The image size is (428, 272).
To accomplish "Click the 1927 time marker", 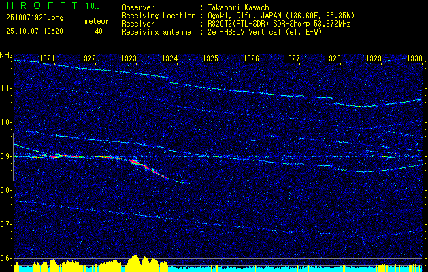I will [x=293, y=58].
